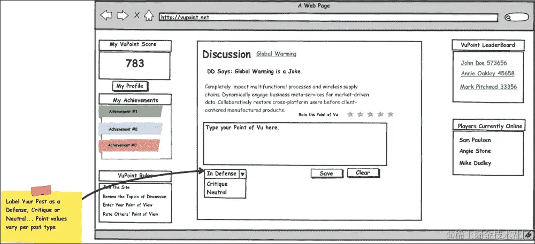This screenshot has width=535, height=244.
Task: Click the Save button
Action: [326, 174]
